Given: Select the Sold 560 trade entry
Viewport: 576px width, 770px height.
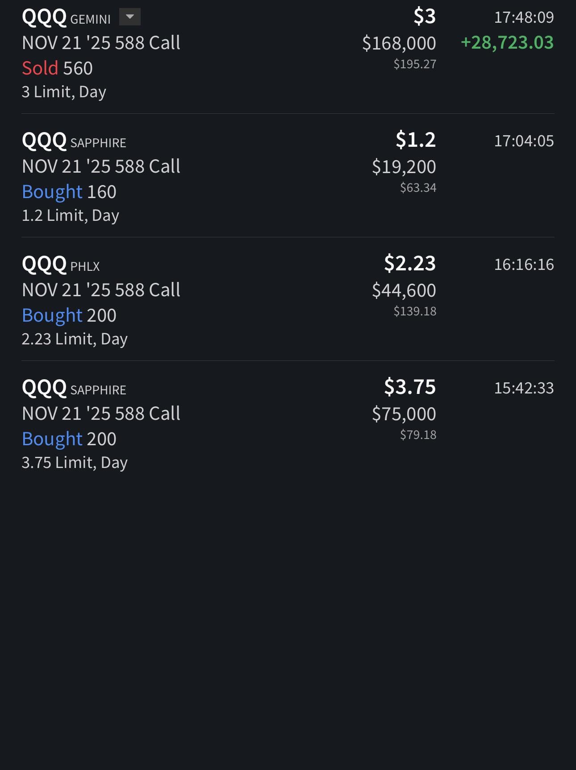Looking at the screenshot, I should 57,68.
